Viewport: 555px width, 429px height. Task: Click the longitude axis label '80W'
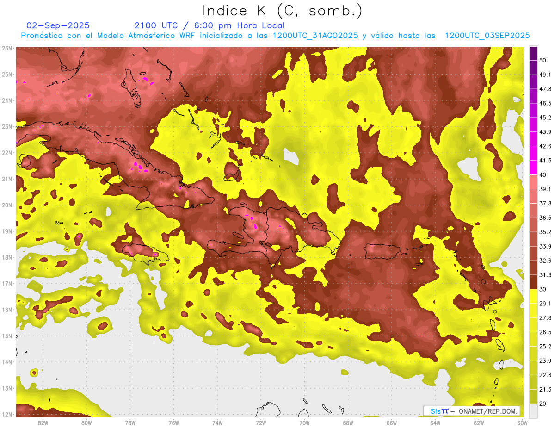86,423
